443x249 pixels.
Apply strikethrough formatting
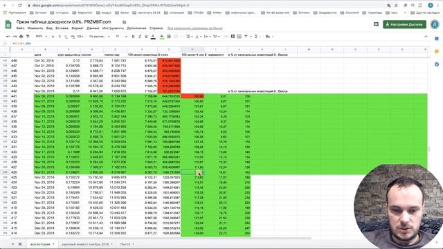click(146, 37)
